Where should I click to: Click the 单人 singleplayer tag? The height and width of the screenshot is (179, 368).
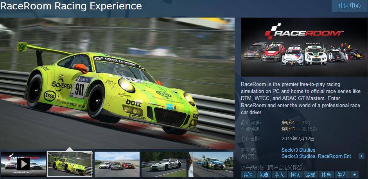point(342,175)
